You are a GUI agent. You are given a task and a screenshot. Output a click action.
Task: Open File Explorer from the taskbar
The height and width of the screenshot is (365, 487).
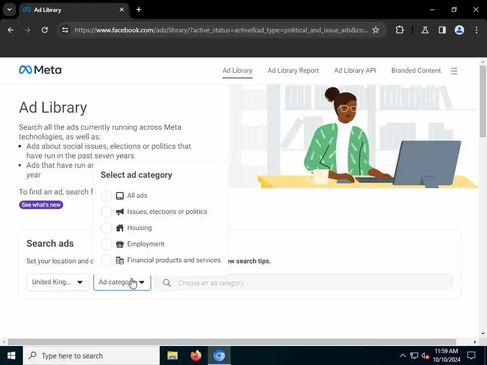(x=172, y=355)
